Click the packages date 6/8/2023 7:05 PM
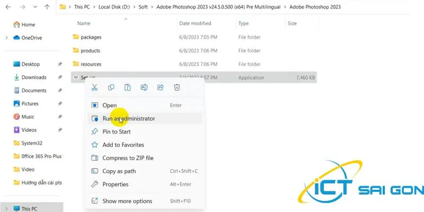 point(198,37)
